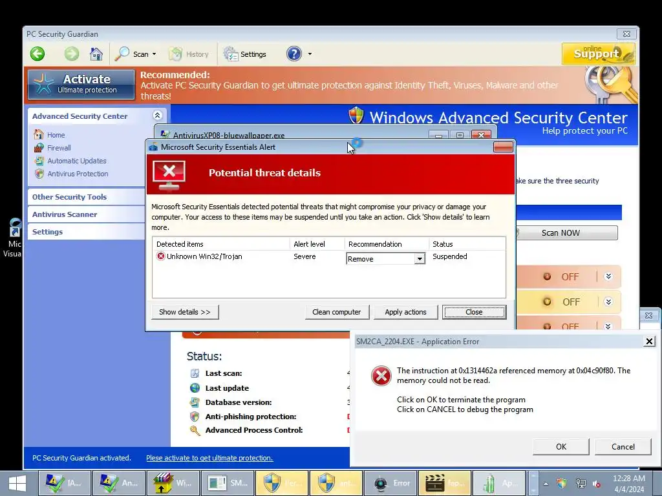Switch to the 'IA...' taskbar item

coord(65,483)
